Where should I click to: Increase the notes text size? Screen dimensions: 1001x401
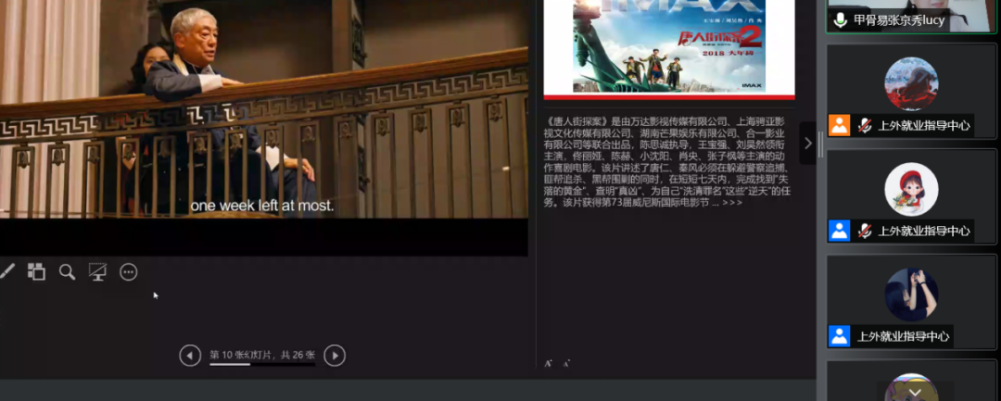click(548, 363)
